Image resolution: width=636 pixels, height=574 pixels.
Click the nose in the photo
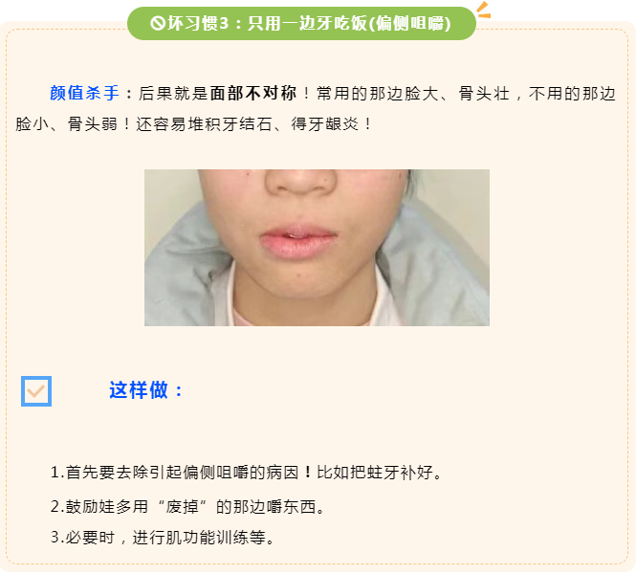pos(300,183)
